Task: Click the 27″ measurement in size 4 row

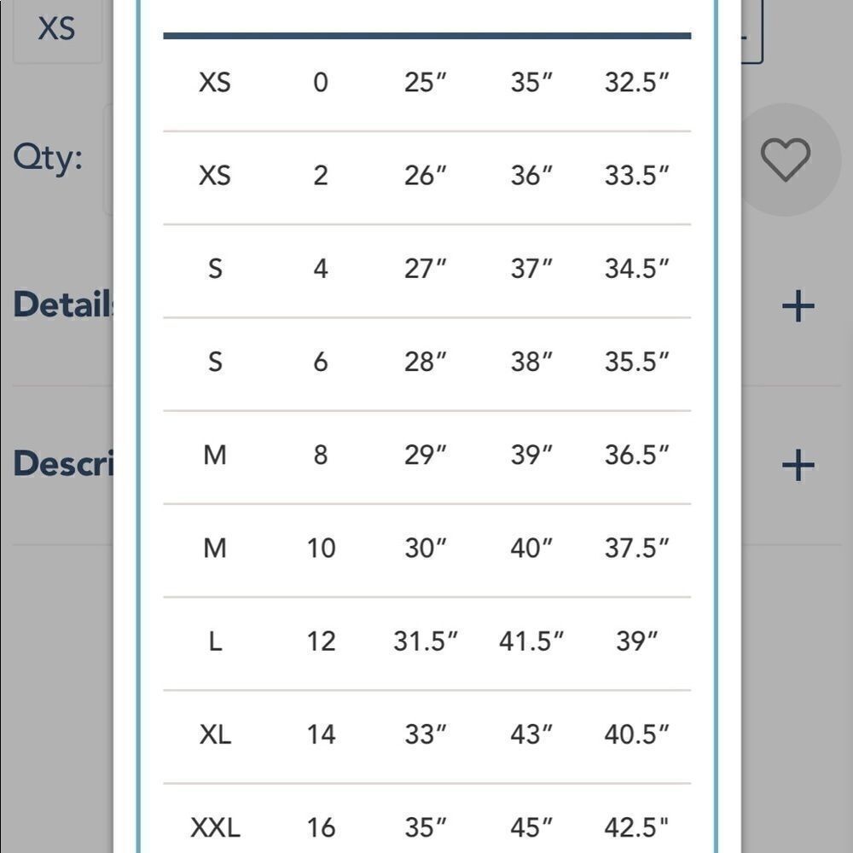Action: 426,269
